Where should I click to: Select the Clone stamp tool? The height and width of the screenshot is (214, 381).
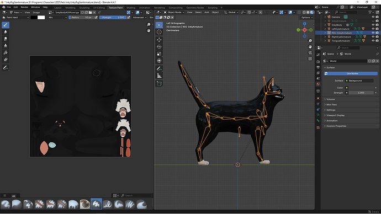[x=6, y=46]
